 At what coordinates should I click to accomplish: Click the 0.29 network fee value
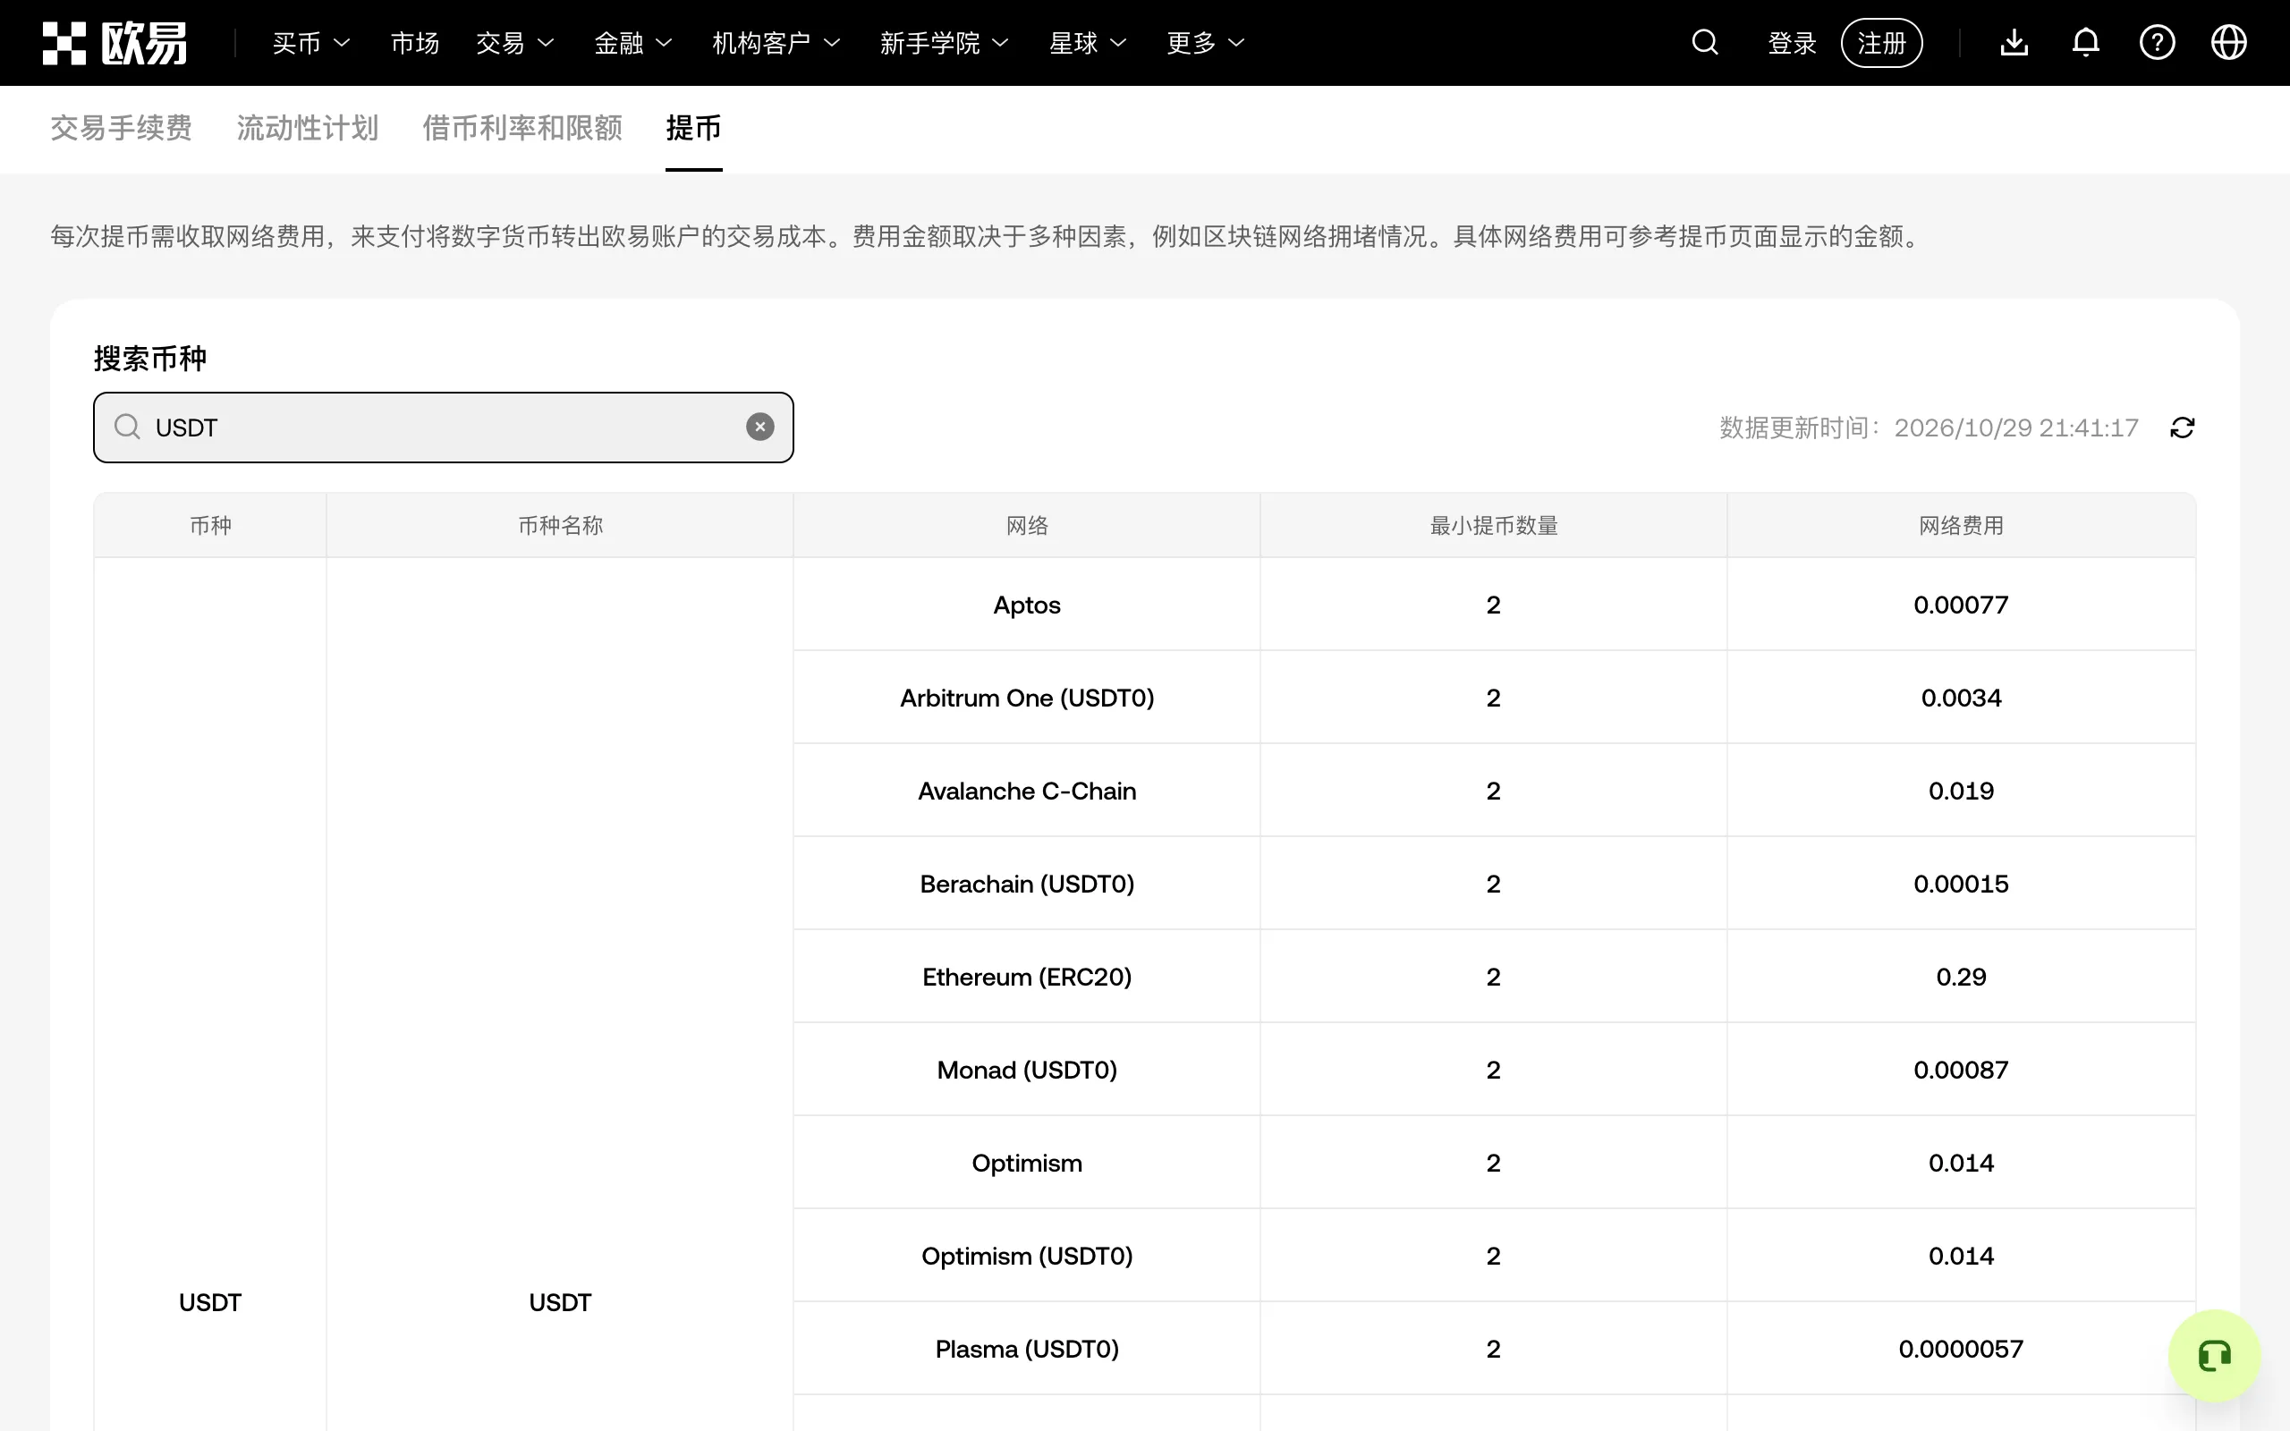[x=1961, y=976]
